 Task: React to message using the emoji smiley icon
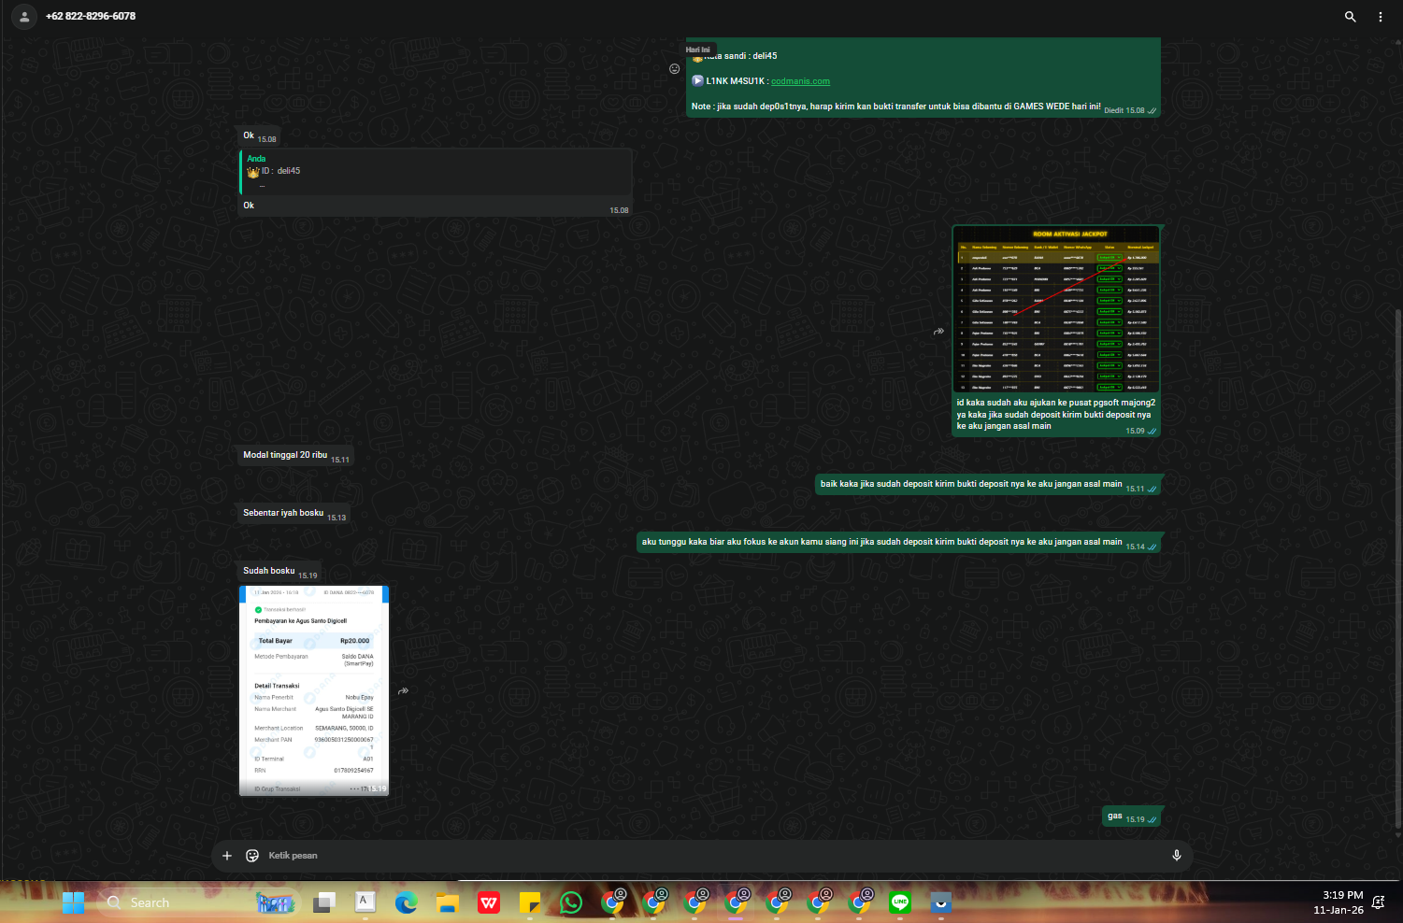coord(674,68)
